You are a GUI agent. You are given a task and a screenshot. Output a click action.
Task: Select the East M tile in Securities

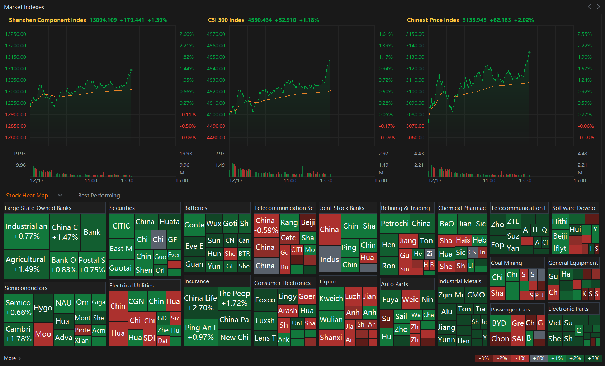pyautogui.click(x=122, y=248)
